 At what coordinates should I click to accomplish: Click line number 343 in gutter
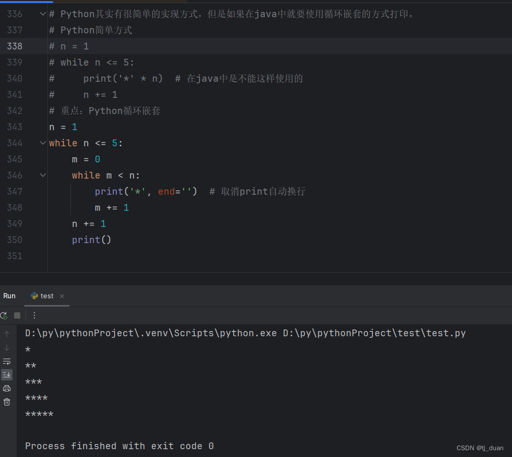15,127
